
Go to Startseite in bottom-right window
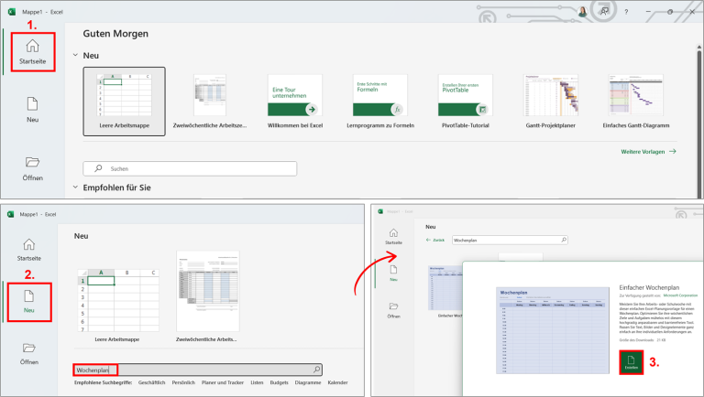393,236
